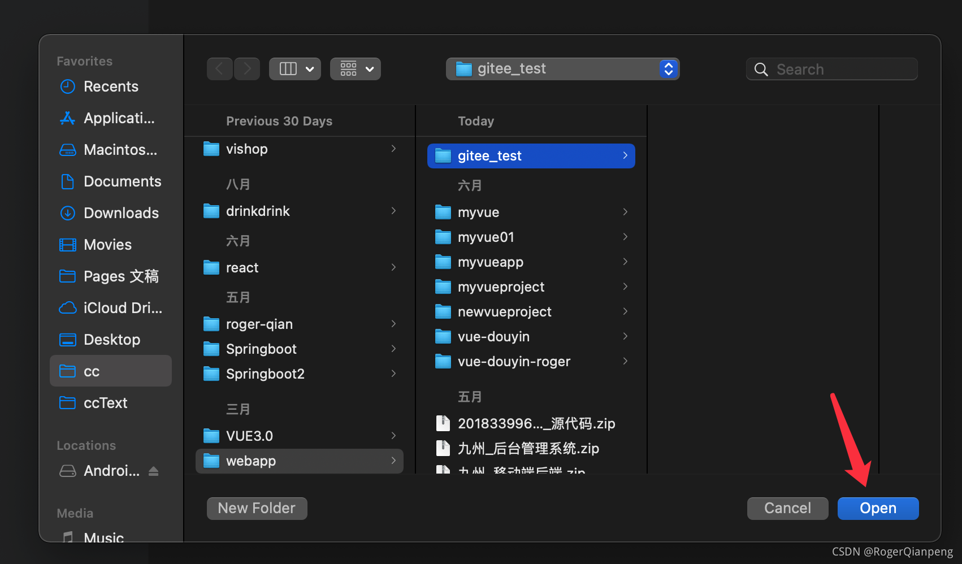Screen dimensions: 962x564
Task: Select the gitee_test folder row
Action: click(x=531, y=156)
